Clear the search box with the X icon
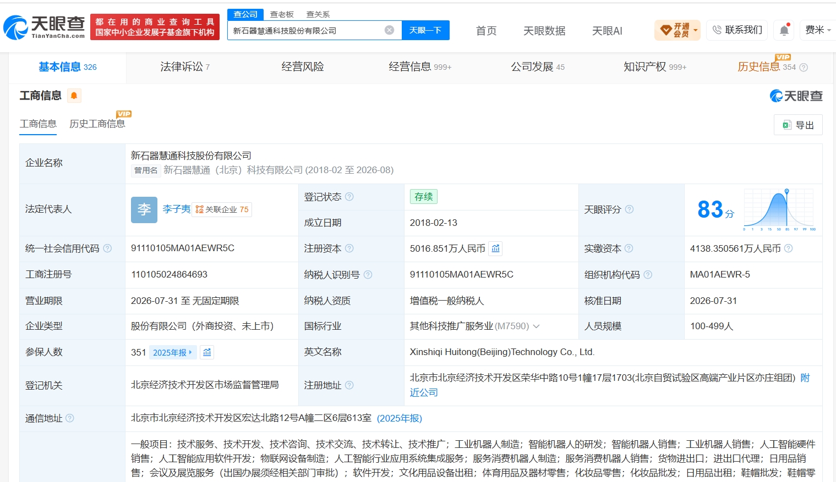836x482 pixels. (x=390, y=30)
